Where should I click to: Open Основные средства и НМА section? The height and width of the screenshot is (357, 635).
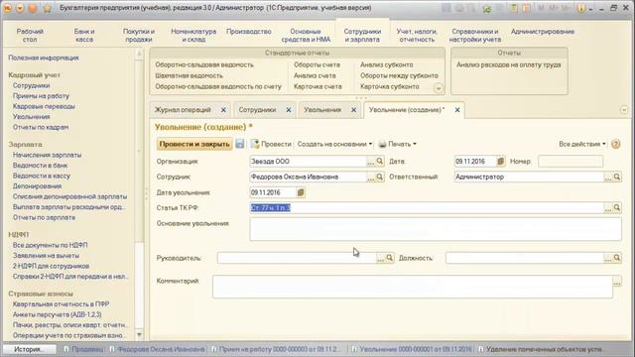coord(306,36)
